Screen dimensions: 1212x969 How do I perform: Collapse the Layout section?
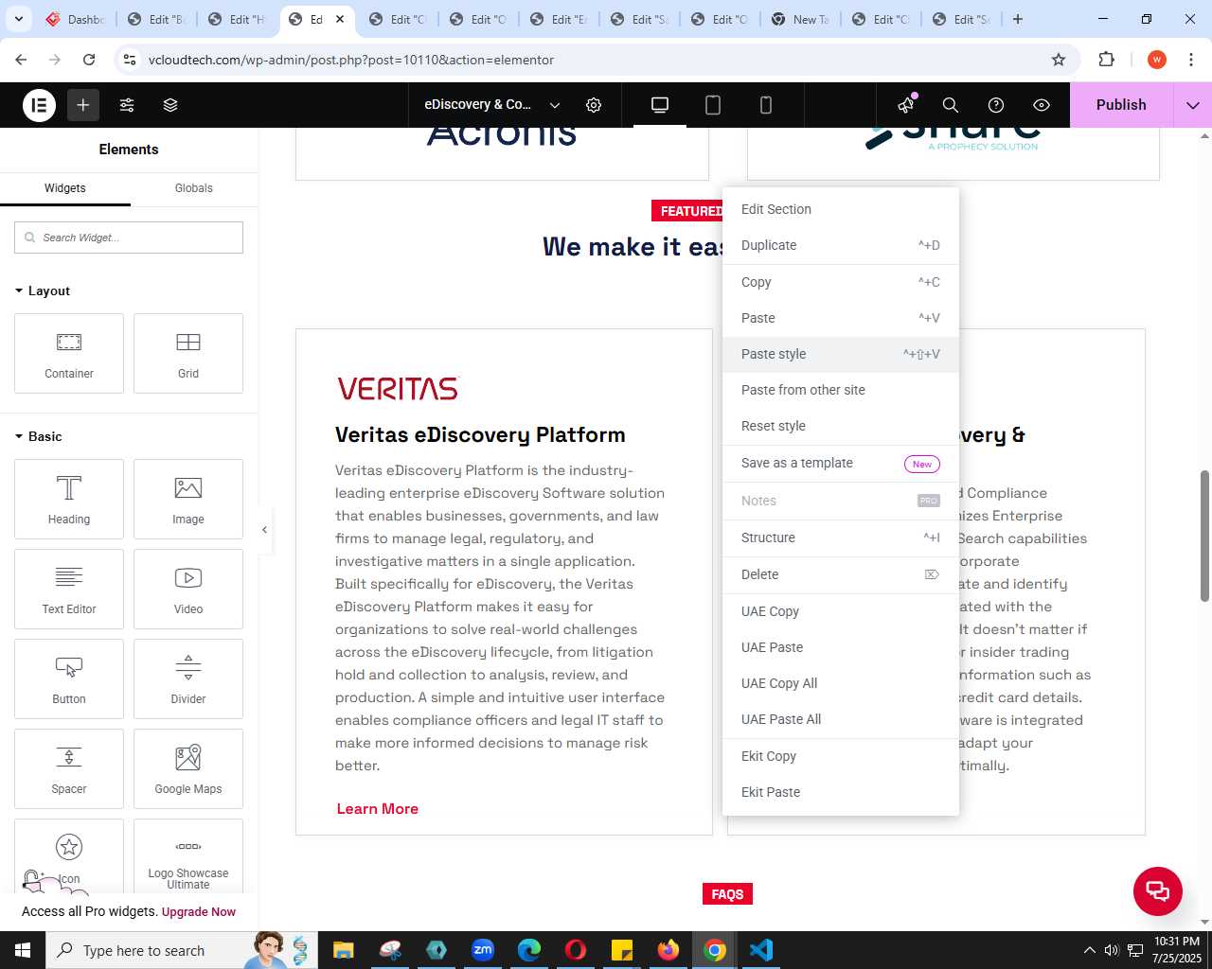coord(42,291)
